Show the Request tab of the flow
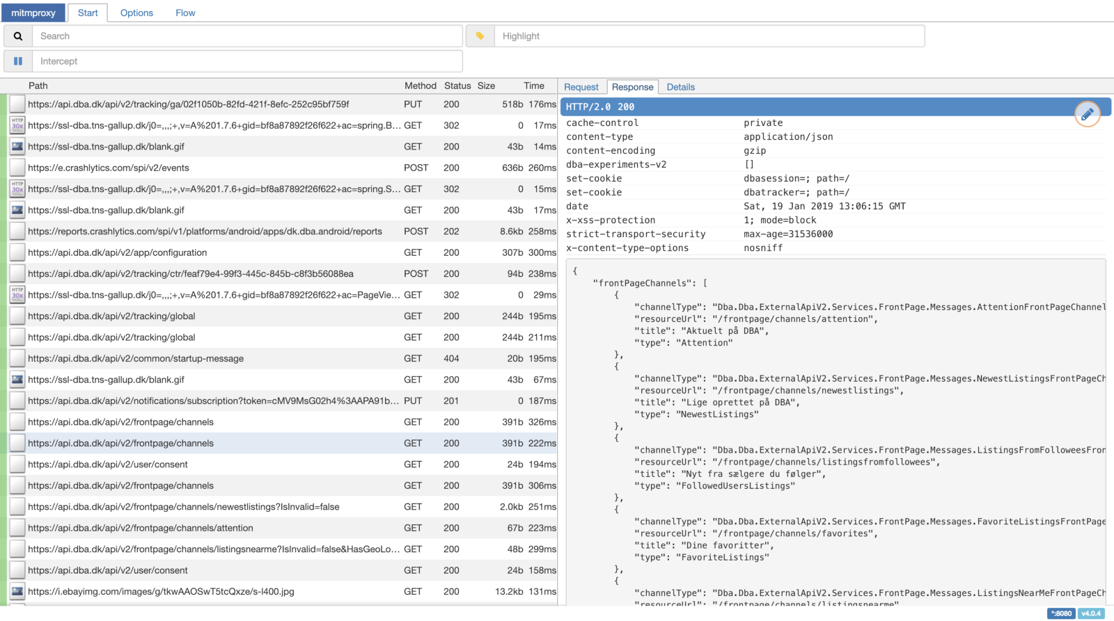Screen dimensions: 1114x621 (x=581, y=87)
